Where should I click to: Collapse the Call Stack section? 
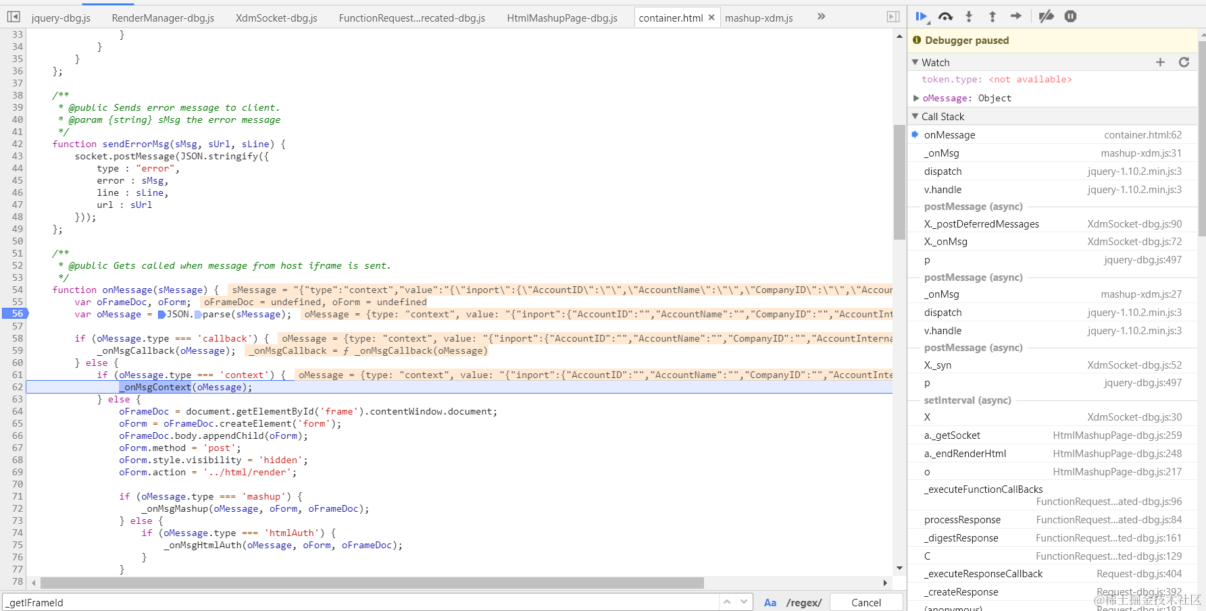point(915,116)
